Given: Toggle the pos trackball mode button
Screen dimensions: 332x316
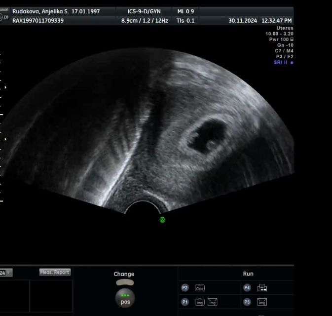Looking at the screenshot, I should (125, 298).
